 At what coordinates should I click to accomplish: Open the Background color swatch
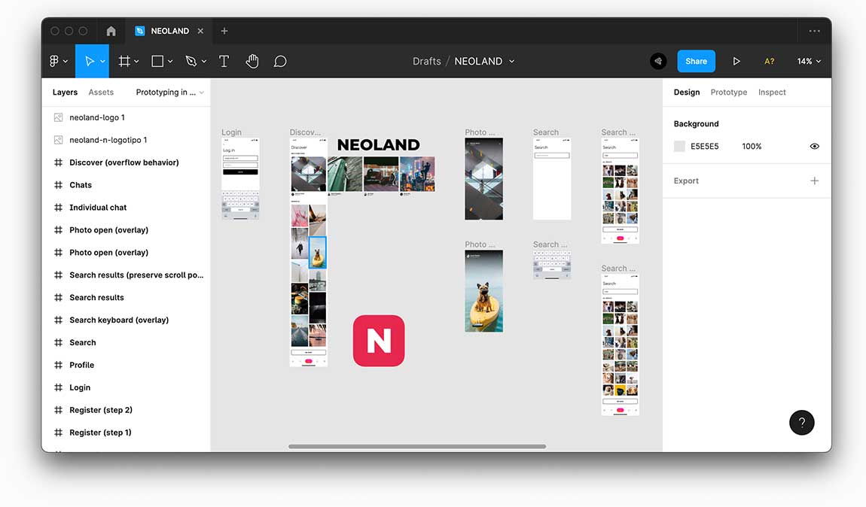coord(678,146)
